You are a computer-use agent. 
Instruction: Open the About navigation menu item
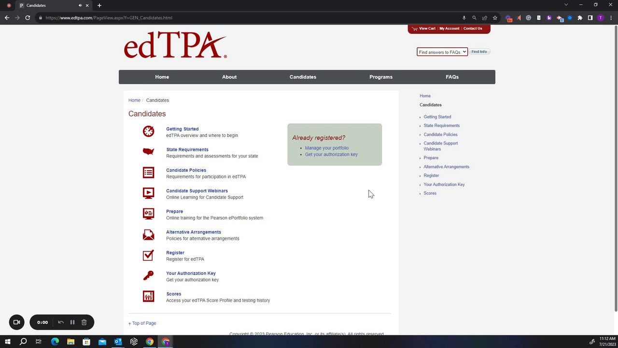pos(229,77)
